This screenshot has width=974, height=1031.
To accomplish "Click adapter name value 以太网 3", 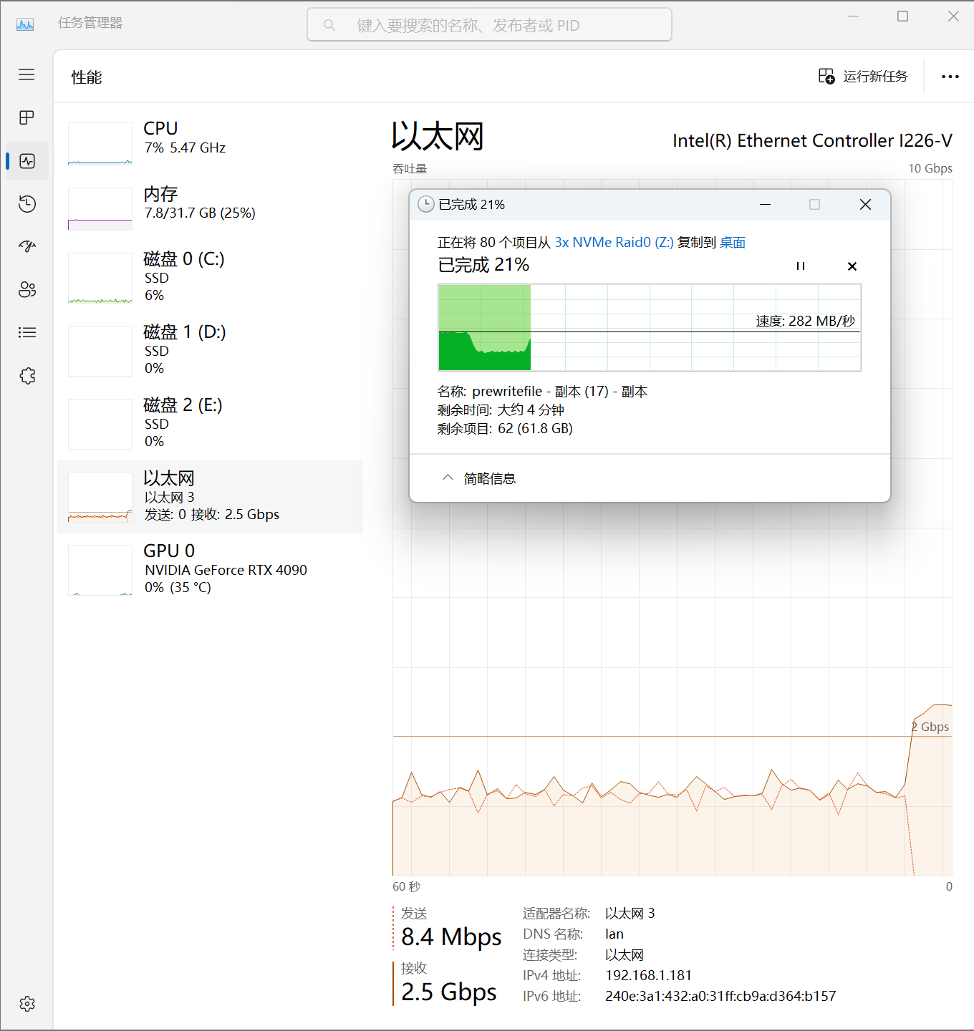I will click(x=630, y=913).
